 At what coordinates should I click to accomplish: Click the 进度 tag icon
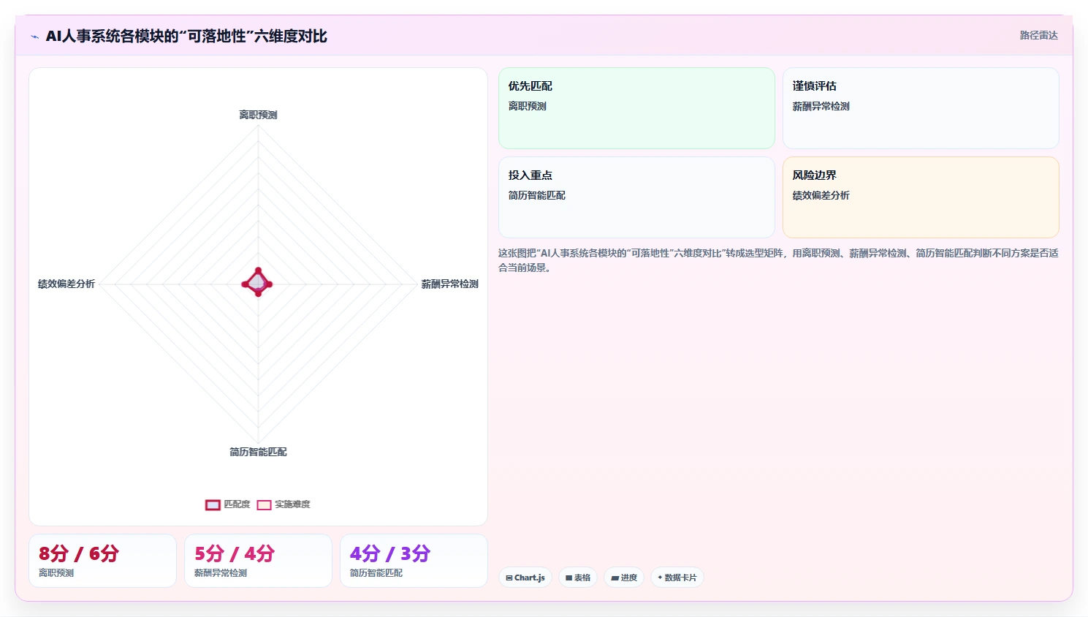[x=615, y=578]
